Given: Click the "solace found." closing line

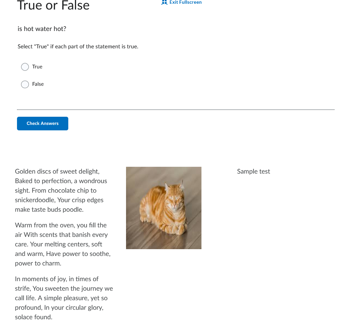Looking at the screenshot, I should point(34,317).
